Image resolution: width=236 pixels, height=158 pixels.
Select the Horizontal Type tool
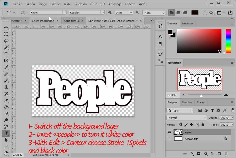6,133
